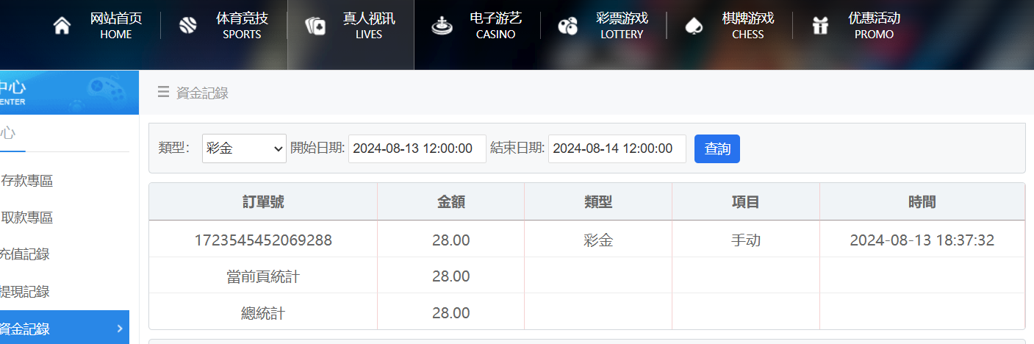1034x344 pixels.
Task: Click the blue 查詢 button
Action: pyautogui.click(x=717, y=148)
